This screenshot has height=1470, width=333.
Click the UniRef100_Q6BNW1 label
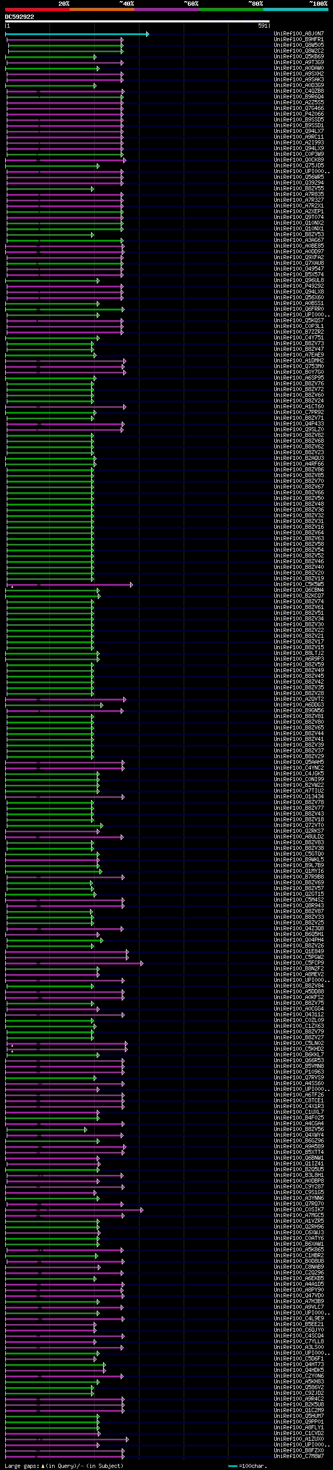click(299, 1157)
